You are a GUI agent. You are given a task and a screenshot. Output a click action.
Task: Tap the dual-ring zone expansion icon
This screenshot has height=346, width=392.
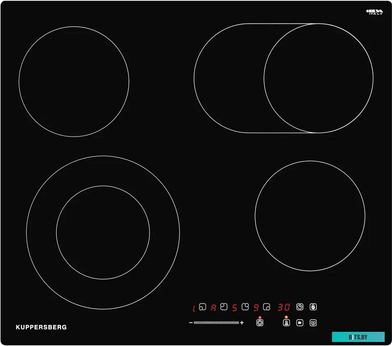[260, 323]
